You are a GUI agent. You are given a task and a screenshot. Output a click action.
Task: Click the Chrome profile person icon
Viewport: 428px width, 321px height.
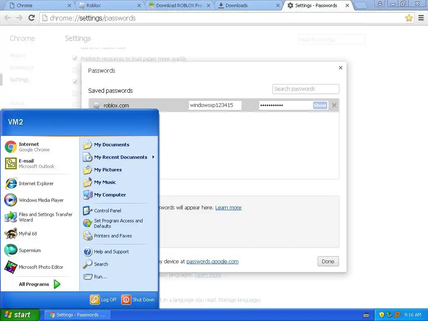(380, 3)
